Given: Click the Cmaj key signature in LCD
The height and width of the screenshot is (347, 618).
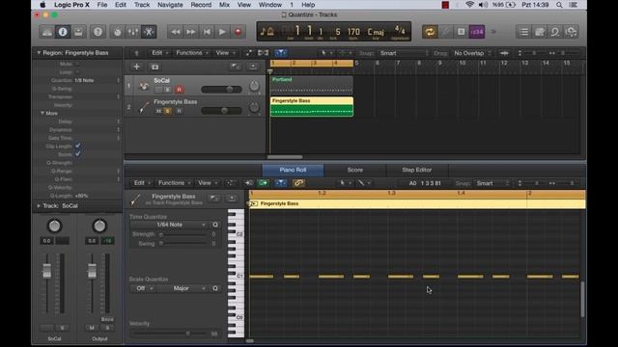Looking at the screenshot, I should [x=376, y=32].
